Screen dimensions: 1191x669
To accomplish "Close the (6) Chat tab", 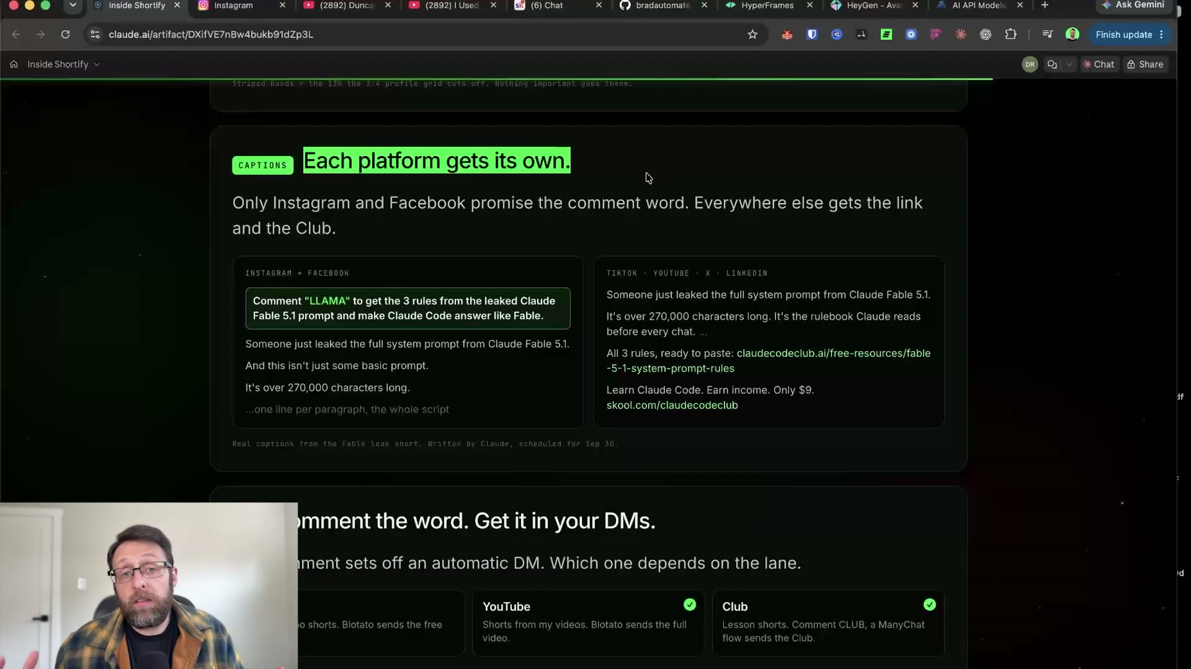I will click(599, 5).
